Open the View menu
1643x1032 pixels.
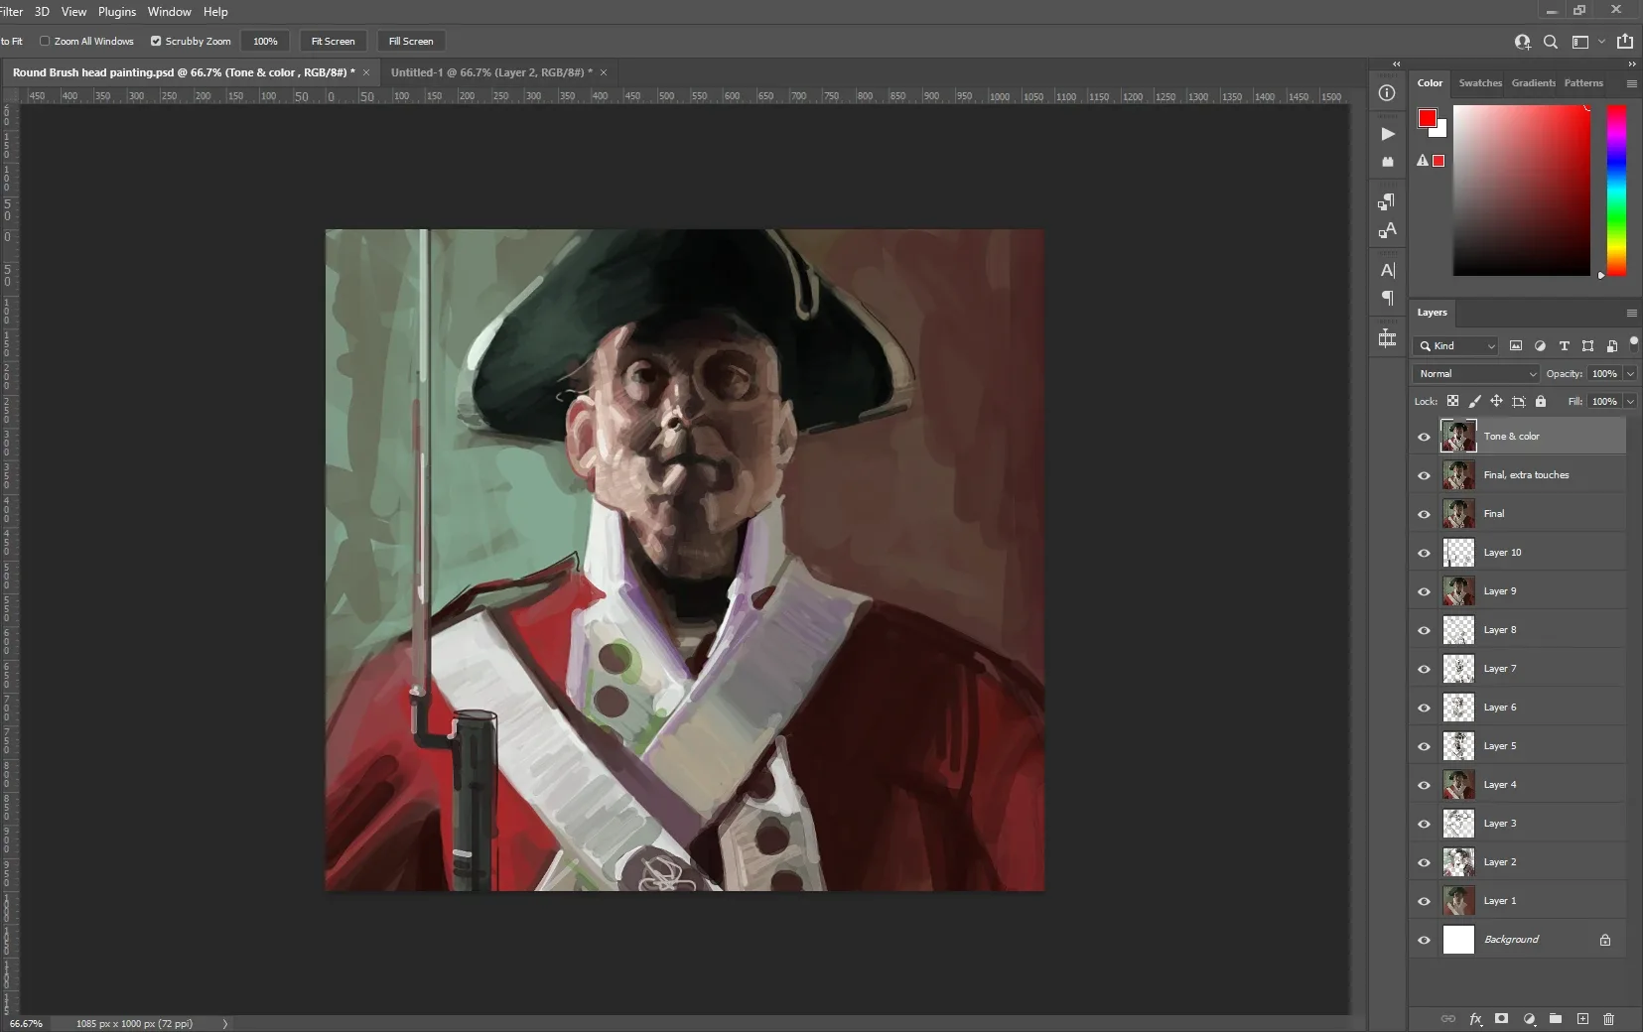click(73, 12)
